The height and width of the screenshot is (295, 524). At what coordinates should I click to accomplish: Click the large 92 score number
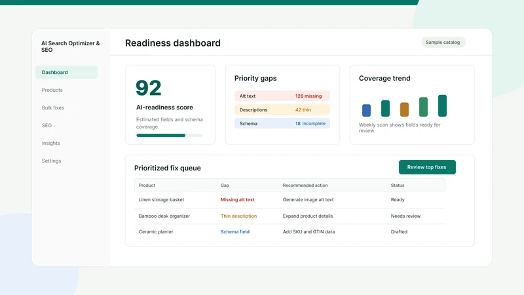(149, 88)
